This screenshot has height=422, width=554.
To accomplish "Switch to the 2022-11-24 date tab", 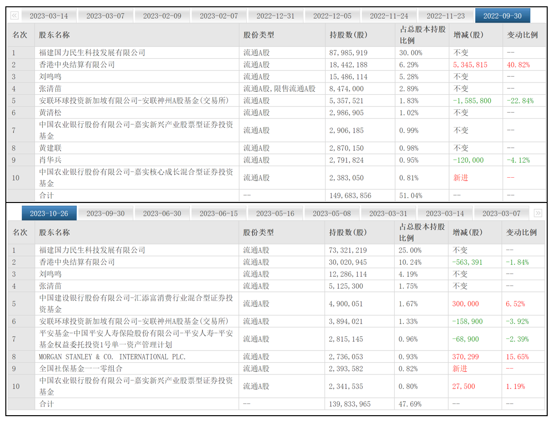I will (x=389, y=16).
